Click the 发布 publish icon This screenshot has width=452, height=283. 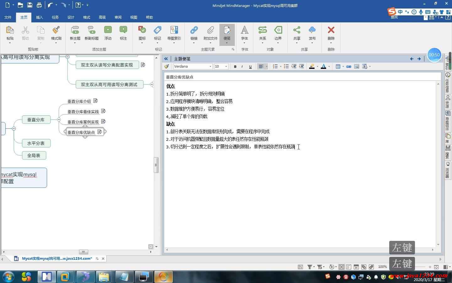312,30
